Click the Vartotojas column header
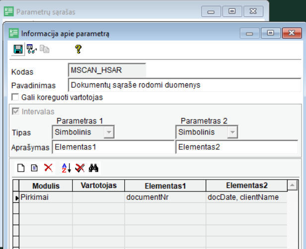The height and width of the screenshot is (249, 306). point(98,186)
